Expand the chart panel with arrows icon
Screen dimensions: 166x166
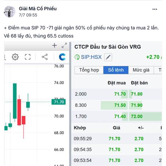coord(64,46)
